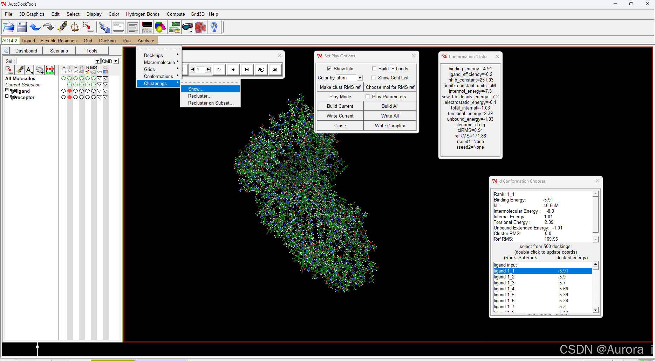655x361 pixels.
Task: Open the Sel. field dropdown arrow
Action: [98, 61]
